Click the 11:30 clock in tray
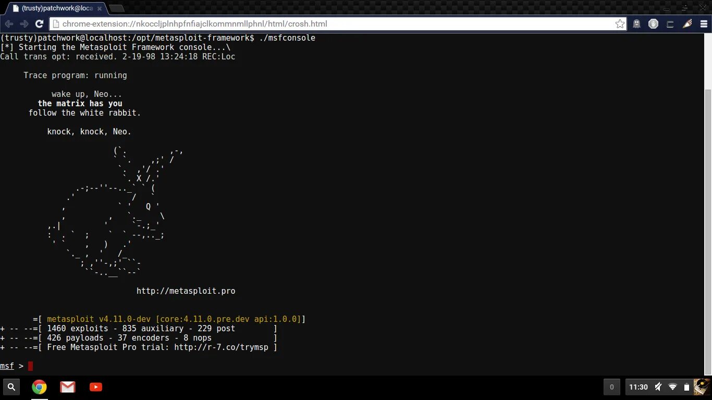712x400 pixels. pos(639,387)
